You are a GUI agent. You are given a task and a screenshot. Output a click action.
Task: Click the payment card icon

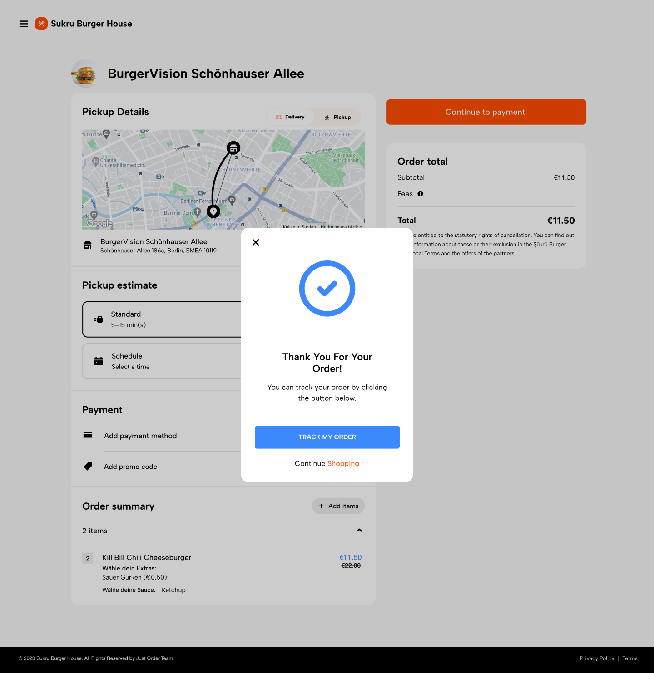click(x=88, y=435)
